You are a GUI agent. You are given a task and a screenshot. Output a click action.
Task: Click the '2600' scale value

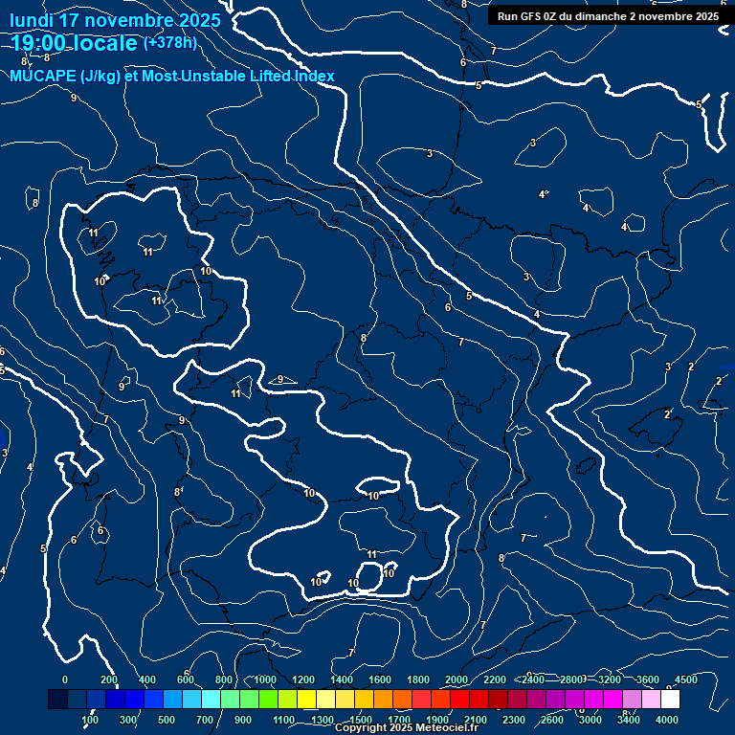[552, 720]
